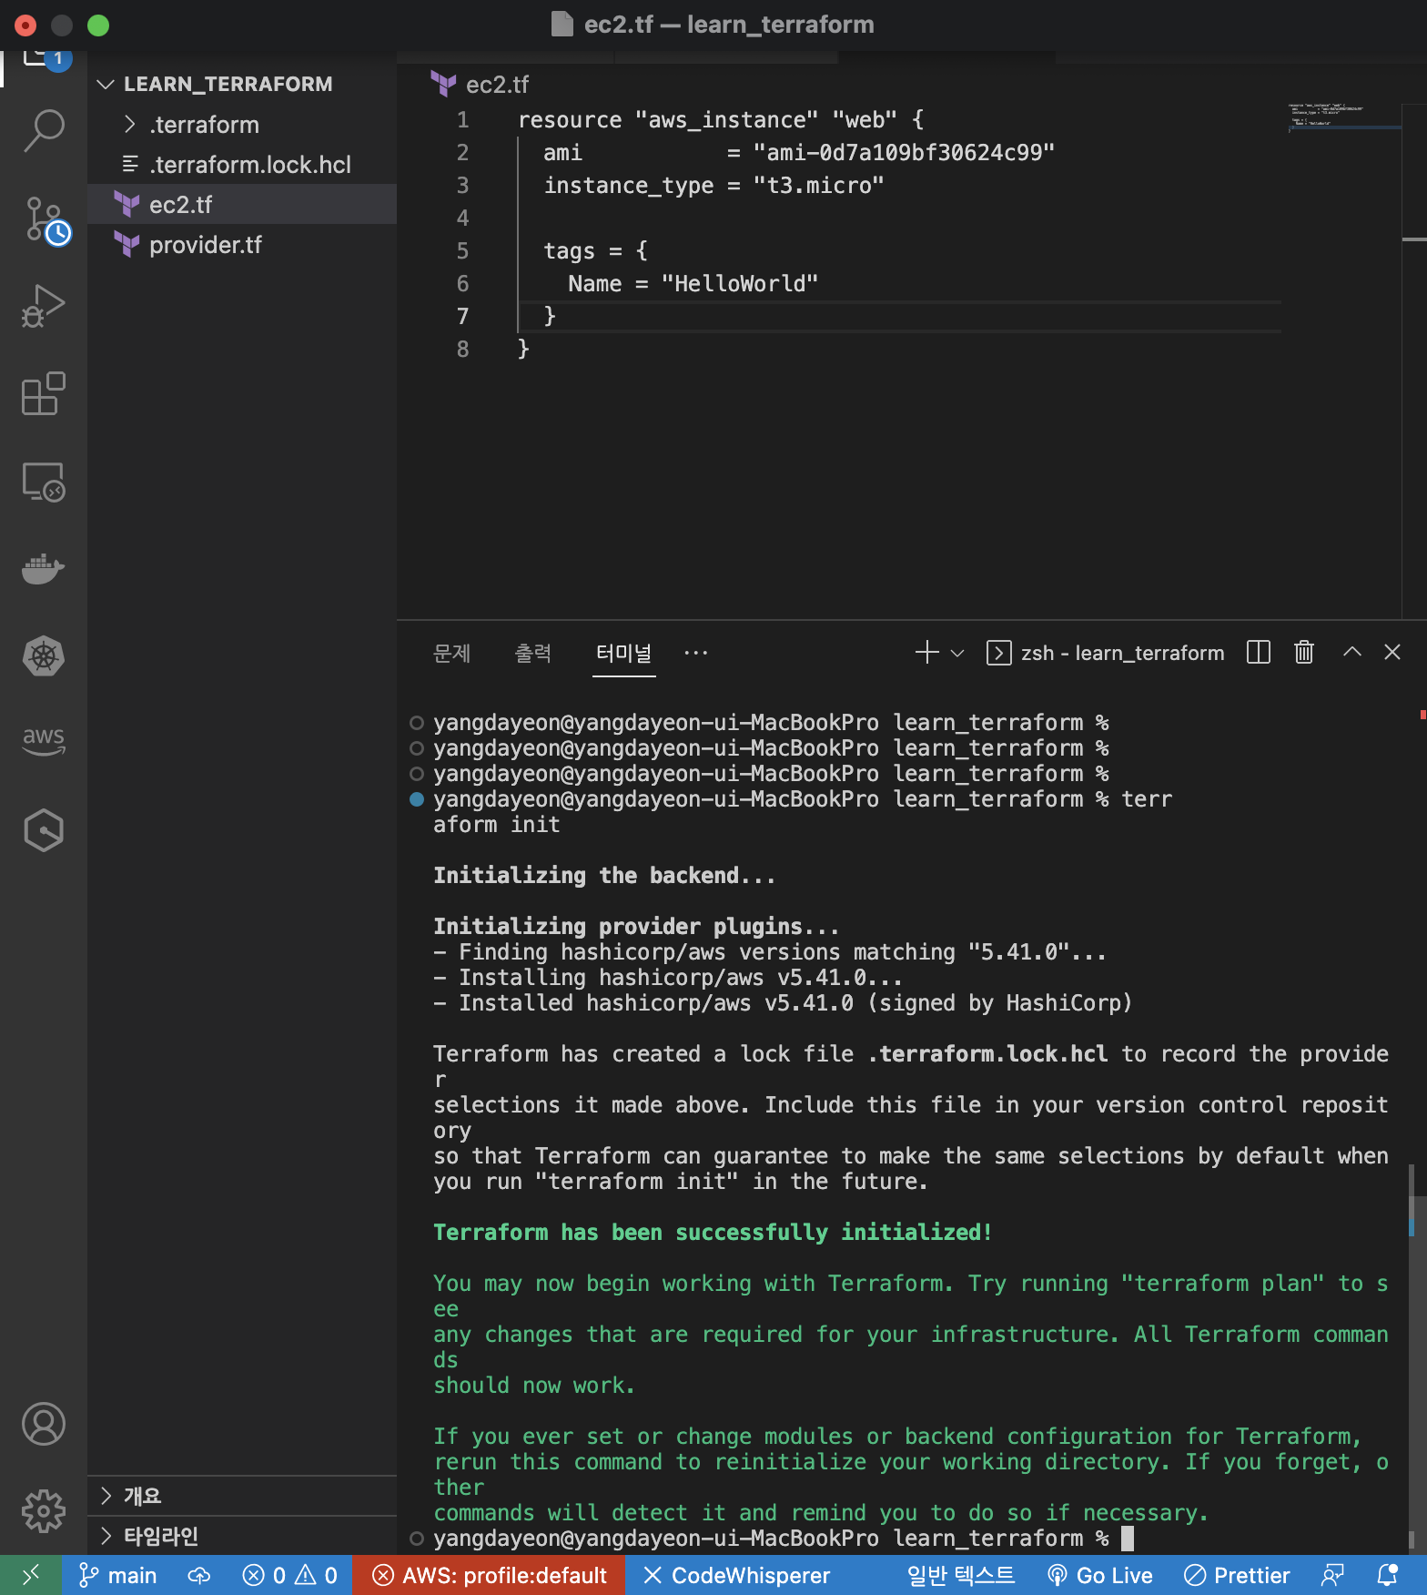
Task: Open the Search view in activity bar
Action: coord(44,131)
